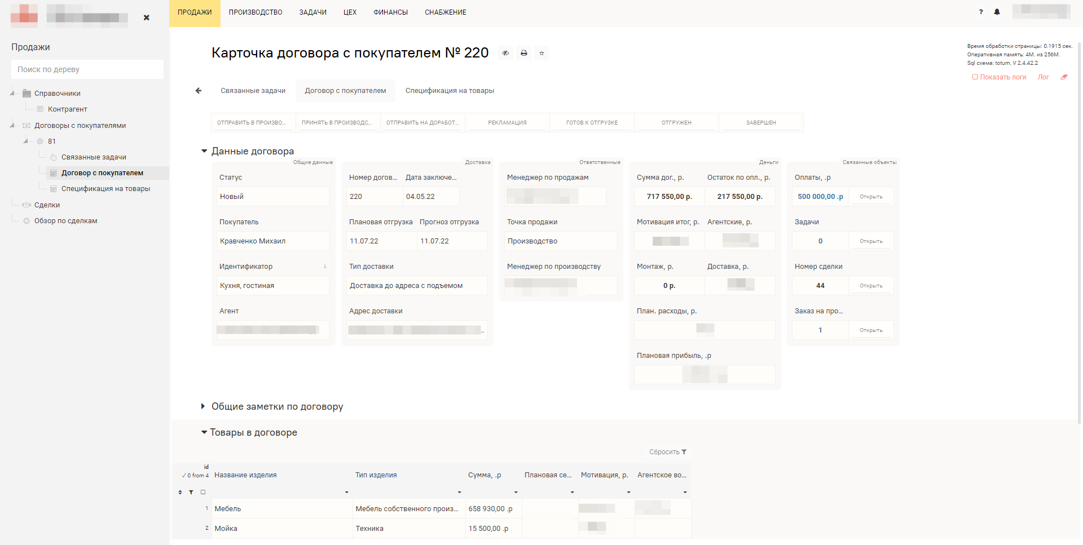Click the sort arrows icon in table header

coord(180,492)
